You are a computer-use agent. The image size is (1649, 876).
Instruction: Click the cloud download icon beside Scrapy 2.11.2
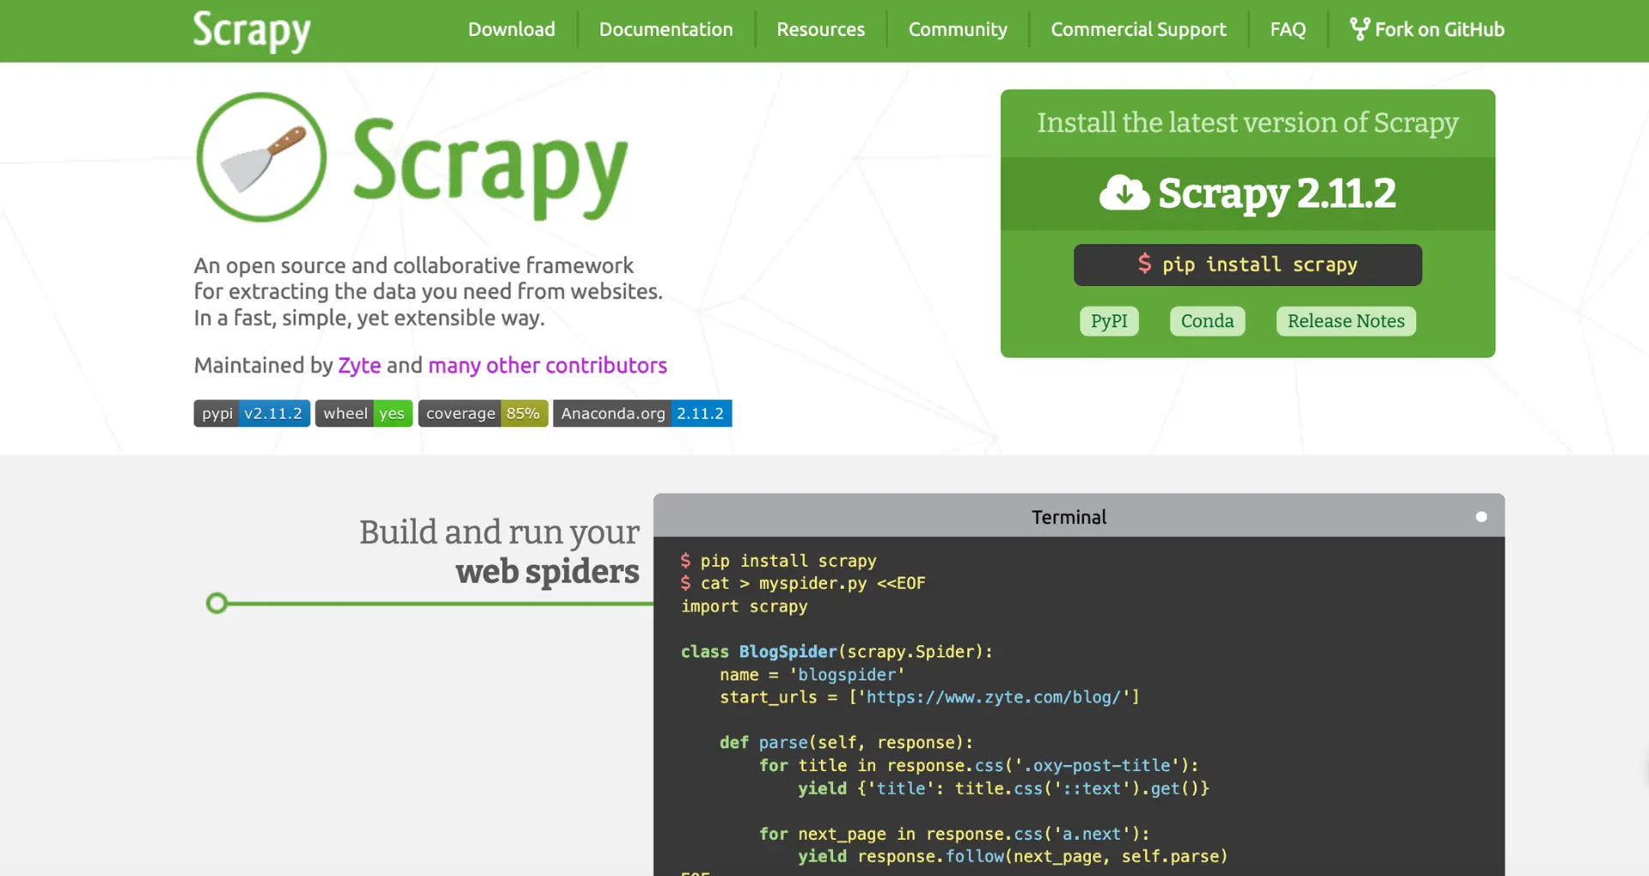pyautogui.click(x=1124, y=192)
